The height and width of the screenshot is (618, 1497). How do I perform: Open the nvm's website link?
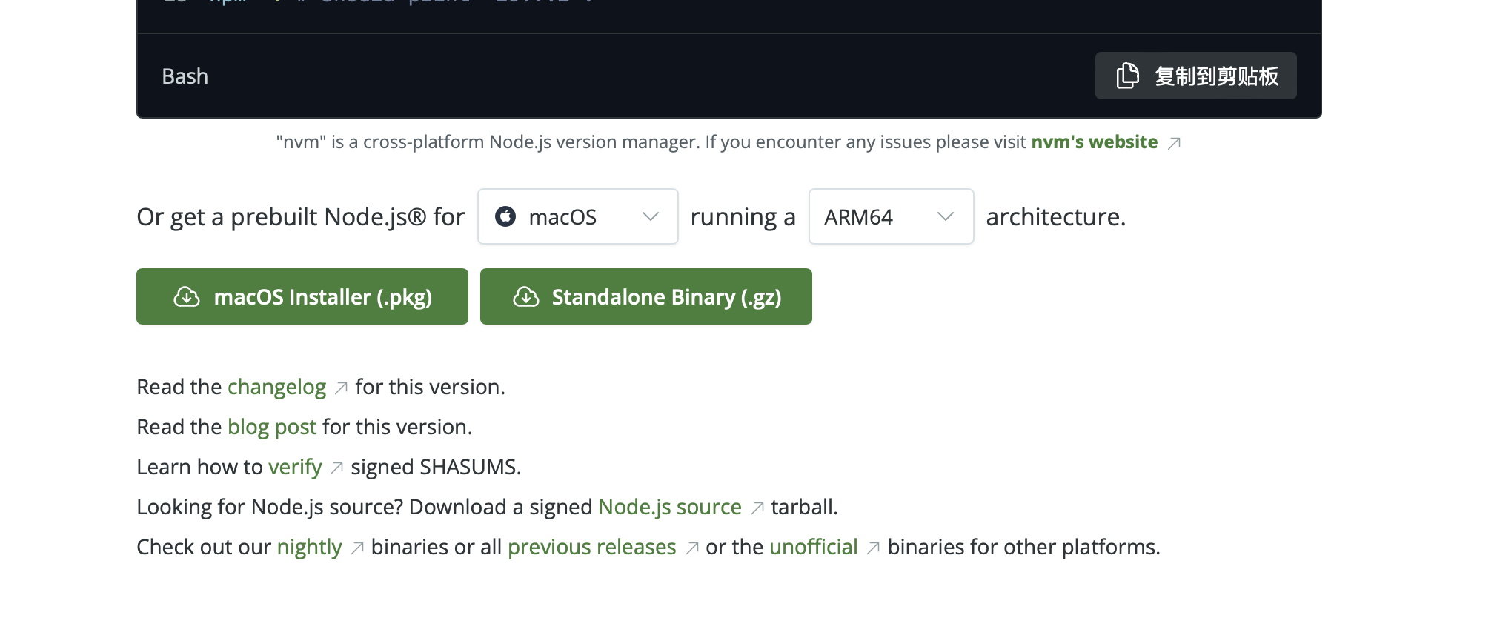(x=1094, y=142)
